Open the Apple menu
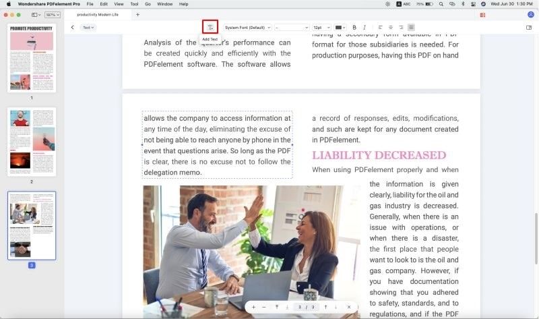The image size is (539, 319). pyautogui.click(x=9, y=4)
